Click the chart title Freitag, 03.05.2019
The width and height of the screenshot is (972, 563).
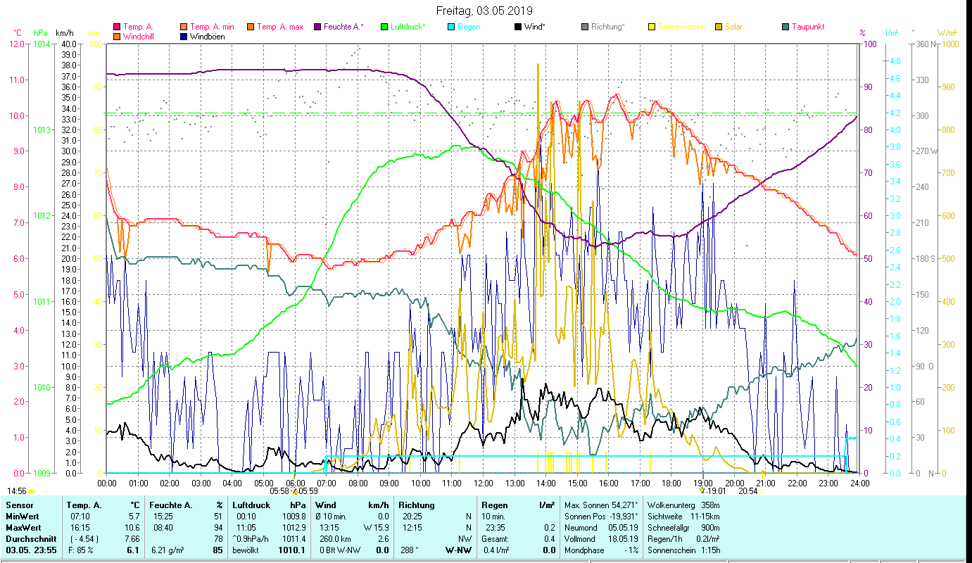click(484, 11)
